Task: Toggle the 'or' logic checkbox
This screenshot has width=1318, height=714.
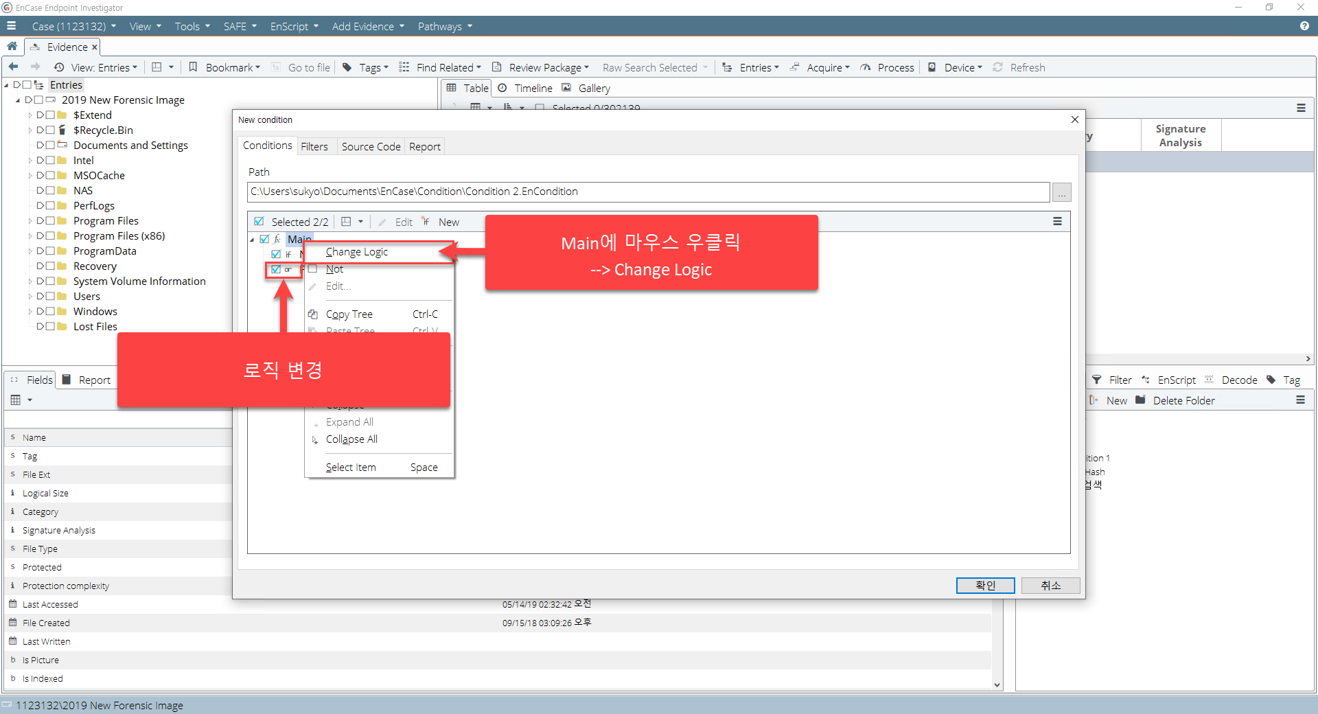Action: [276, 269]
